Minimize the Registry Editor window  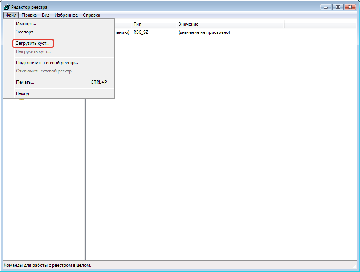point(325,7)
